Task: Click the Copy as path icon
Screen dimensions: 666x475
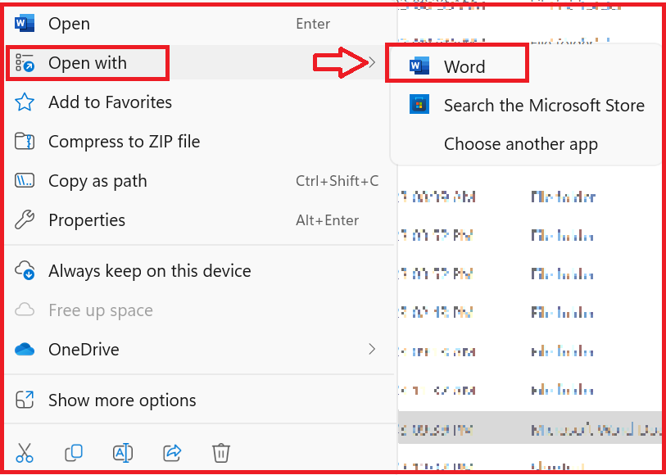Action: (x=25, y=181)
